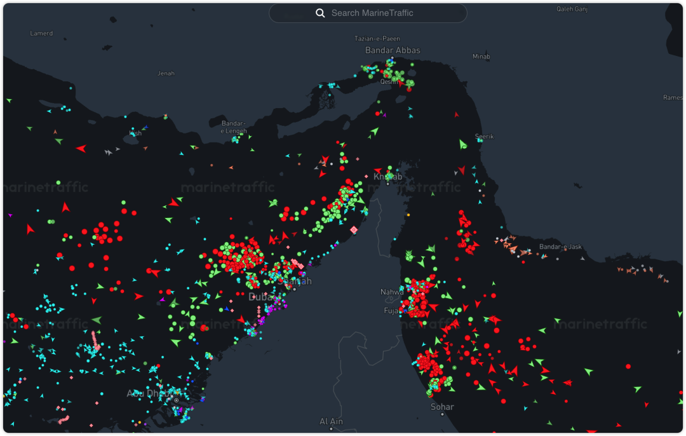
Task: Click the gray double-arrow vessel south of Kish
Action: tap(109, 153)
